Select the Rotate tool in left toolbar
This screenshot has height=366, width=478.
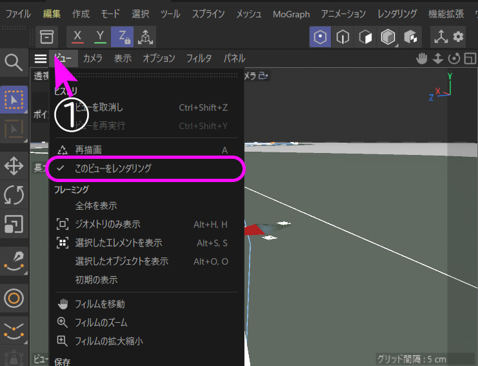pos(14,195)
